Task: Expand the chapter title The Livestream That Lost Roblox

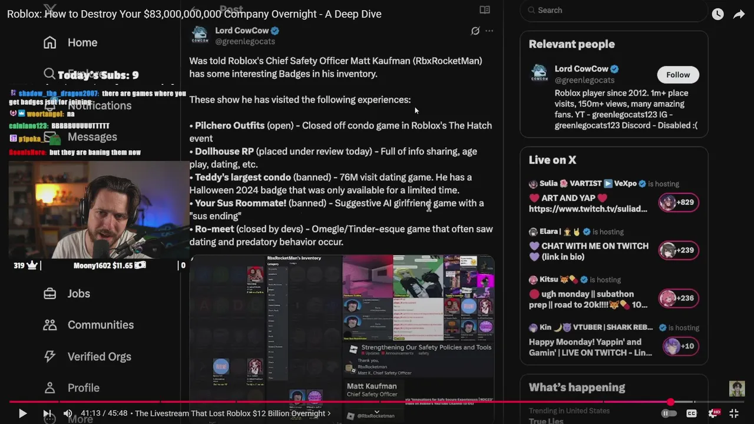Action: pos(233,413)
